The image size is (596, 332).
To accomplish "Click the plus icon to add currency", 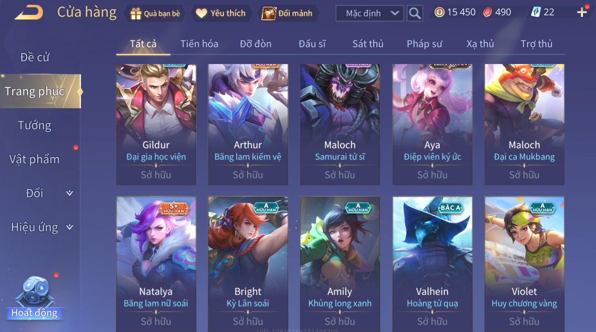I will [x=582, y=12].
